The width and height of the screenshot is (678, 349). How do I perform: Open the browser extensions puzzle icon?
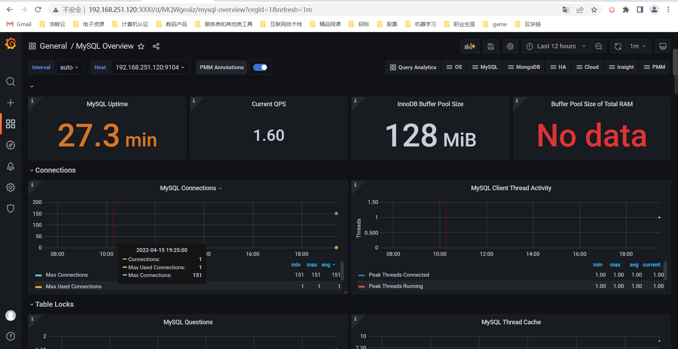(x=626, y=10)
